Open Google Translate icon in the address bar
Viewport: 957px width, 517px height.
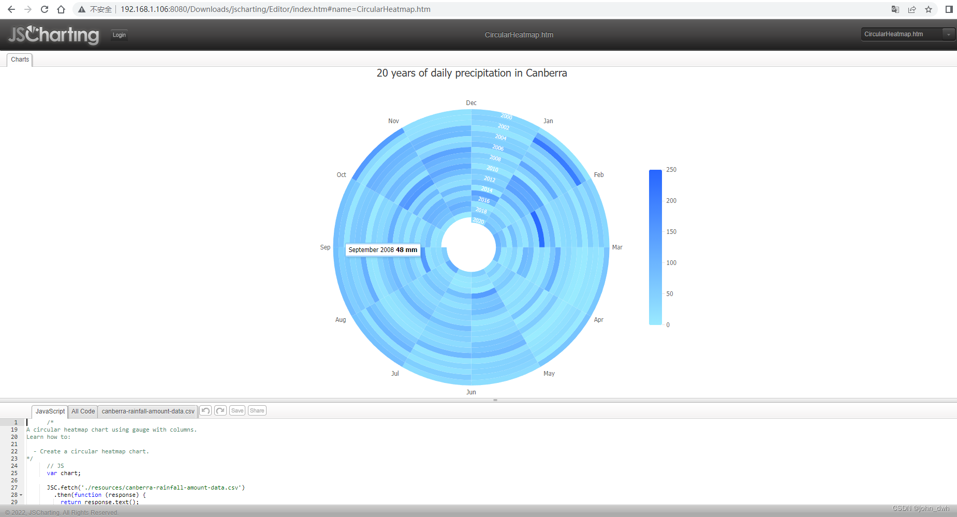click(x=895, y=9)
